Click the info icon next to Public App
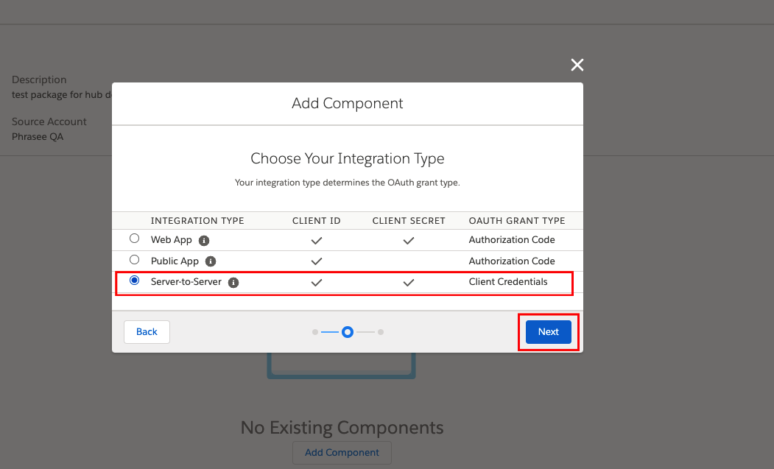 (210, 261)
